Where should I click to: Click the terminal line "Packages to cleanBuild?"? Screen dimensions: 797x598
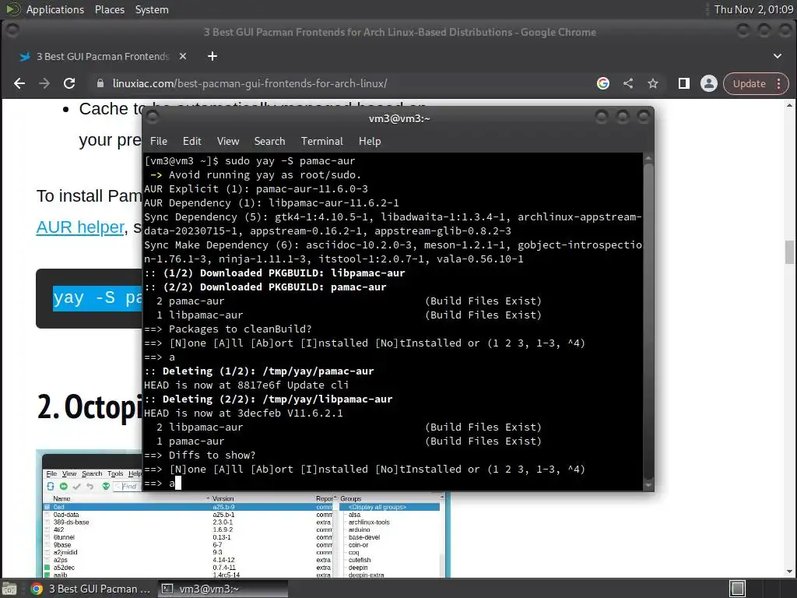click(240, 329)
